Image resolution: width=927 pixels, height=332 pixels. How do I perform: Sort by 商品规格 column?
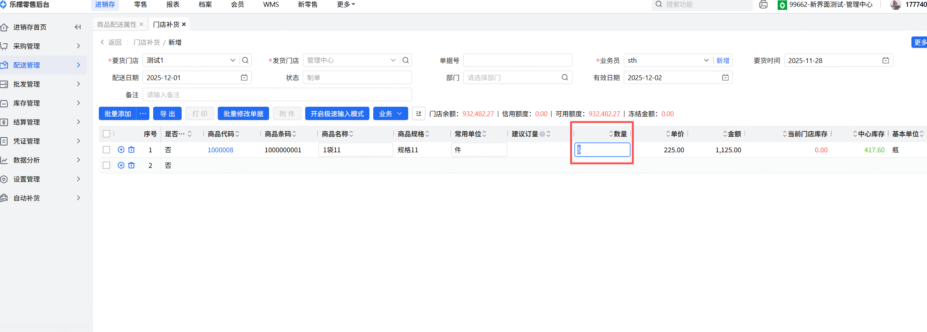click(x=427, y=134)
